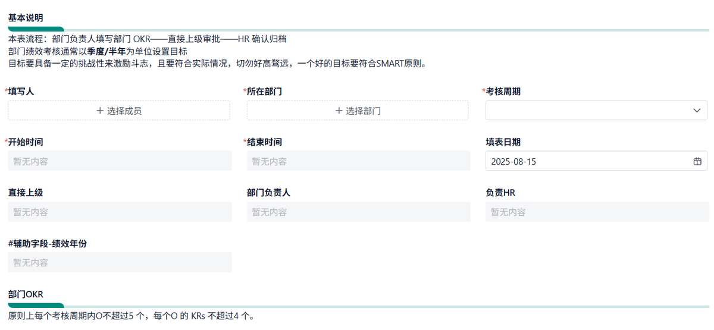714x330 pixels.
Task: Click the #辅助字段-绩效年份 field label
Action: tap(48, 244)
